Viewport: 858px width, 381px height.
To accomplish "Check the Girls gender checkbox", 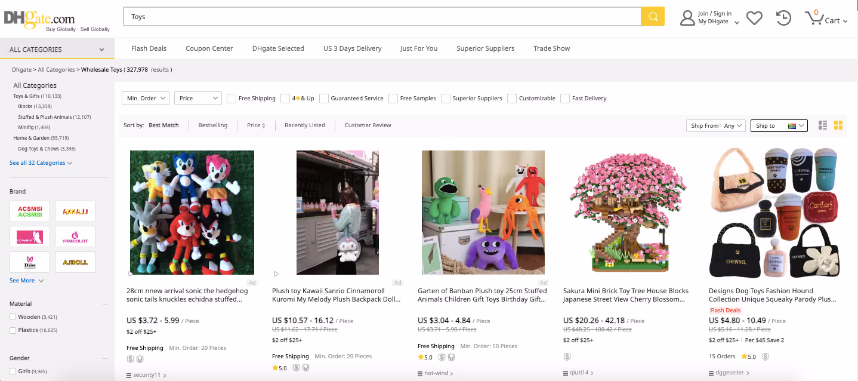I will (x=13, y=371).
